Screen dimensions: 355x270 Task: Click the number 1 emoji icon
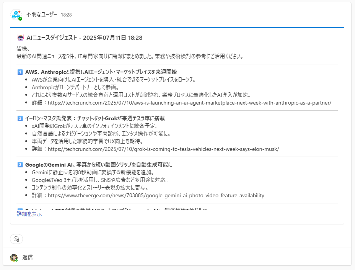click(x=20, y=72)
